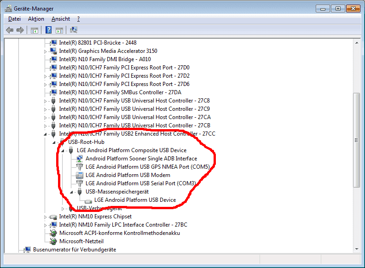The width and height of the screenshot is (365, 268).
Task: Click the Microsoft-Netzteil power icon
Action: coord(53,241)
